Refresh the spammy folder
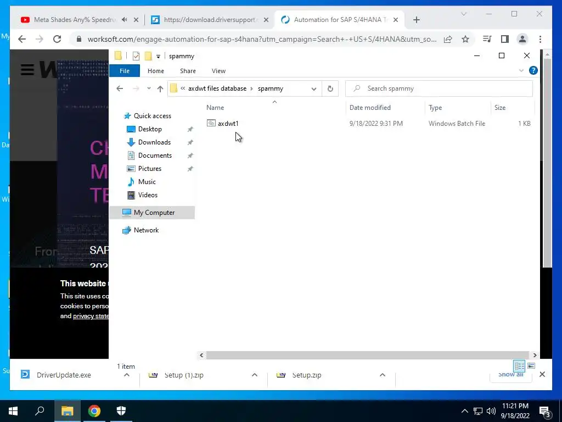 point(330,88)
